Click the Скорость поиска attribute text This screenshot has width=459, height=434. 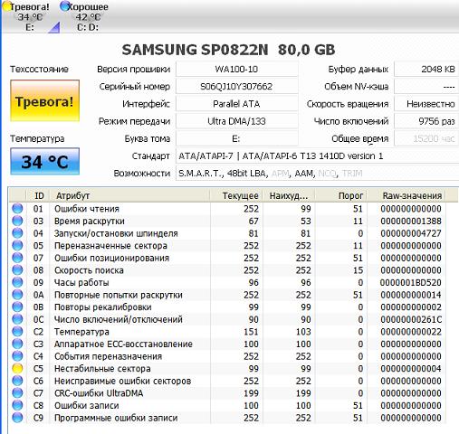[x=89, y=270]
